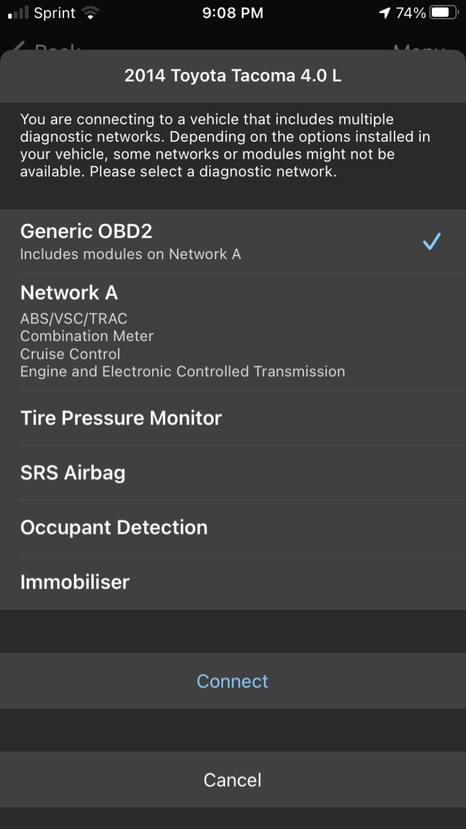Select Network A diagnostic network
This screenshot has width=466, height=829.
click(x=233, y=331)
